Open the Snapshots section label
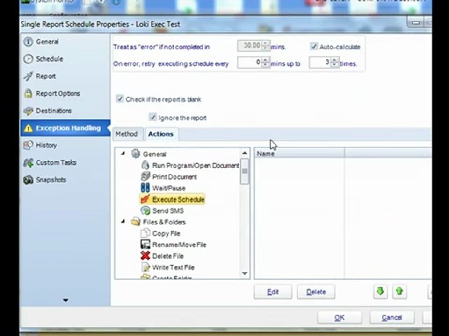The width and height of the screenshot is (449, 336). coord(51,180)
